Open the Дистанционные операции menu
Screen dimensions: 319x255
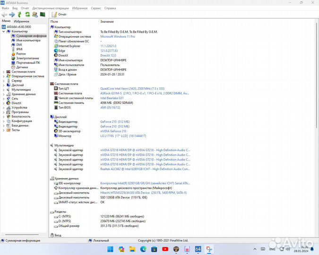[51, 8]
